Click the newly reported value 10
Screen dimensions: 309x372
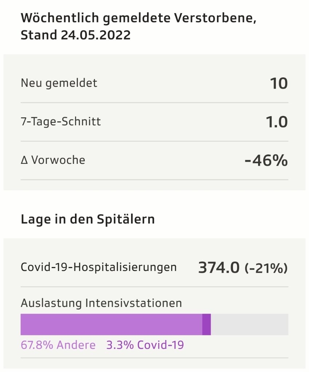pyautogui.click(x=279, y=84)
